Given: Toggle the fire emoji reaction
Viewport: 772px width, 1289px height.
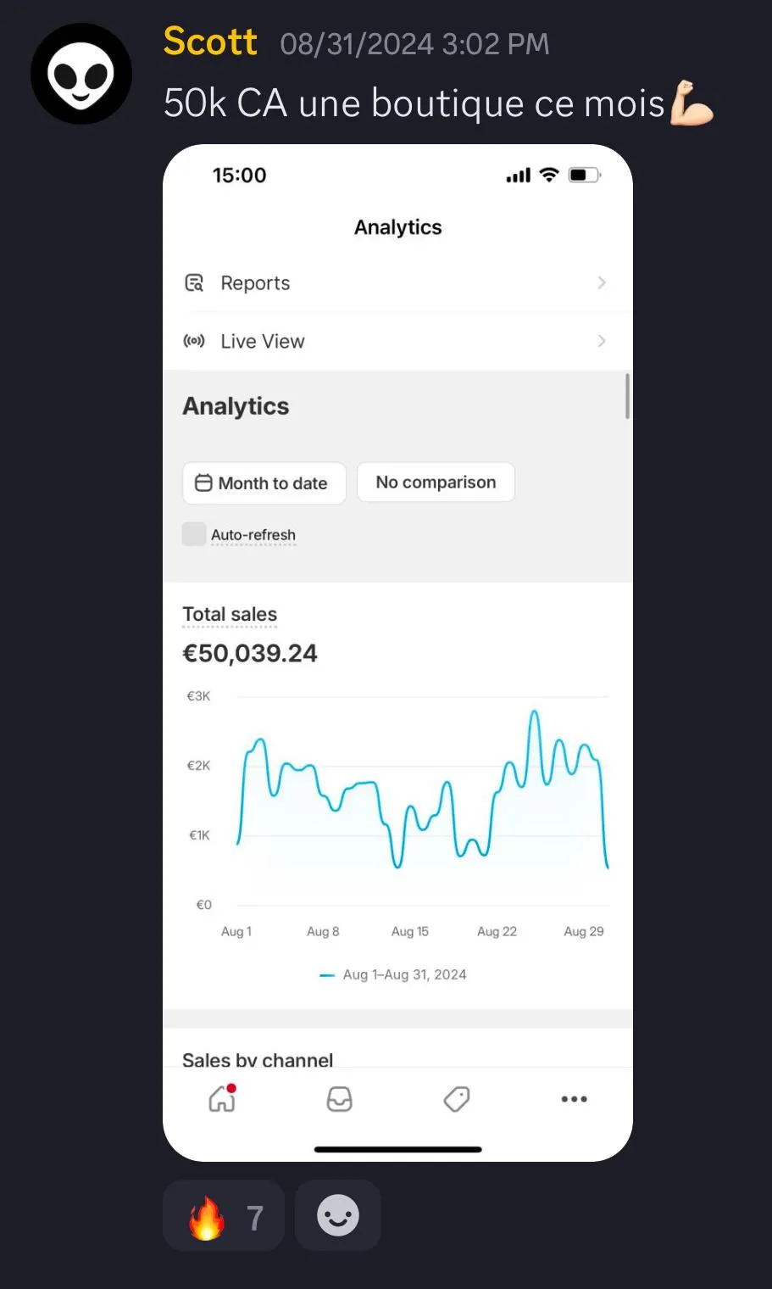Looking at the screenshot, I should point(223,1216).
